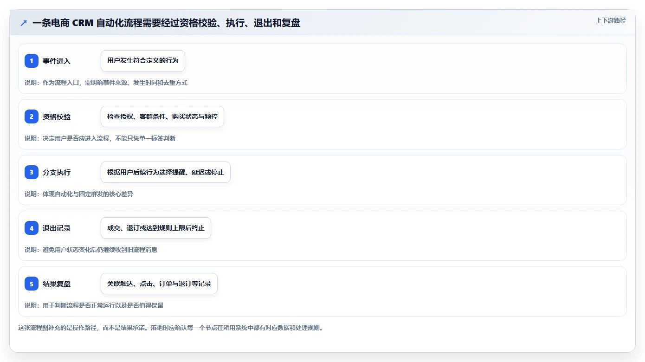Select the 分支执行 step label
Image resolution: width=645 pixels, height=362 pixels.
57,172
